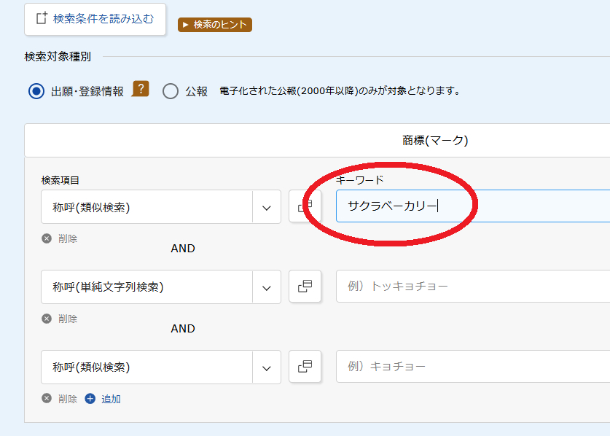Image resolution: width=610 pixels, height=436 pixels.
Task: Click the 追加 link text
Action: (111, 399)
